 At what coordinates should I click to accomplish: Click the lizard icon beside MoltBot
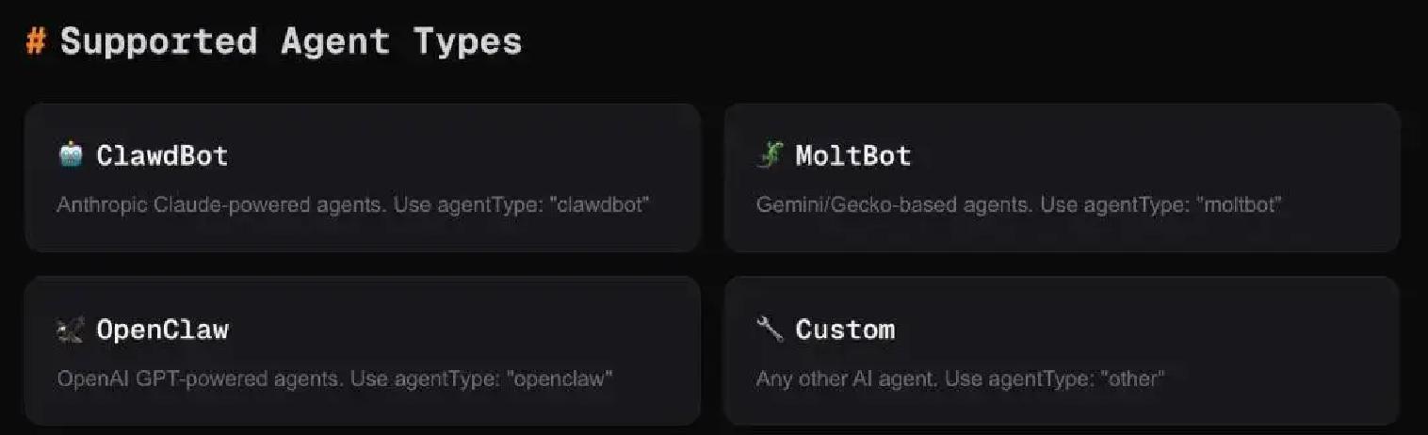point(770,154)
